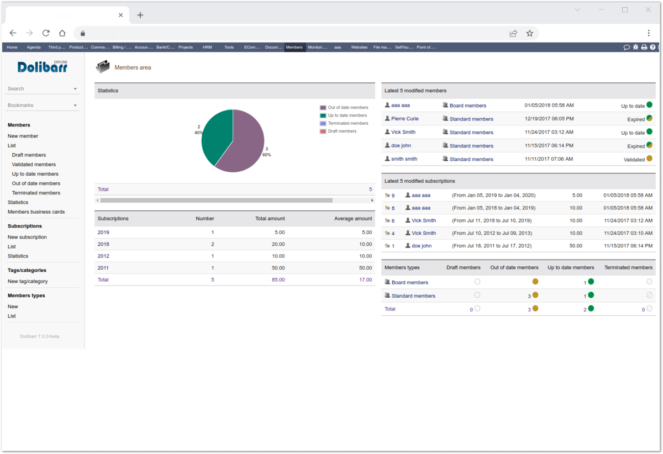The height and width of the screenshot is (454, 663).
Task: Open the Agenda menu
Action: [34, 47]
